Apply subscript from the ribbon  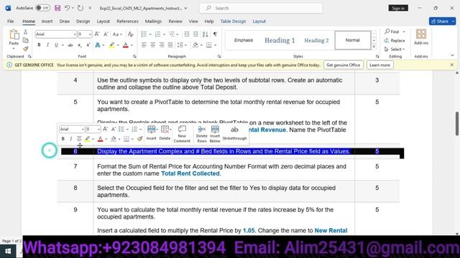(x=80, y=45)
